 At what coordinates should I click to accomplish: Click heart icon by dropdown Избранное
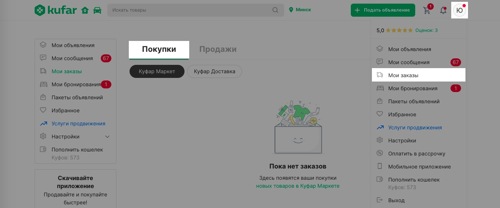pos(380,114)
